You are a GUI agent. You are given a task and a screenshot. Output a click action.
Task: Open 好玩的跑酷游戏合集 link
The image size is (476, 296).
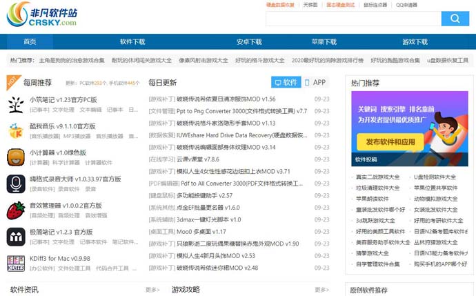395,60
